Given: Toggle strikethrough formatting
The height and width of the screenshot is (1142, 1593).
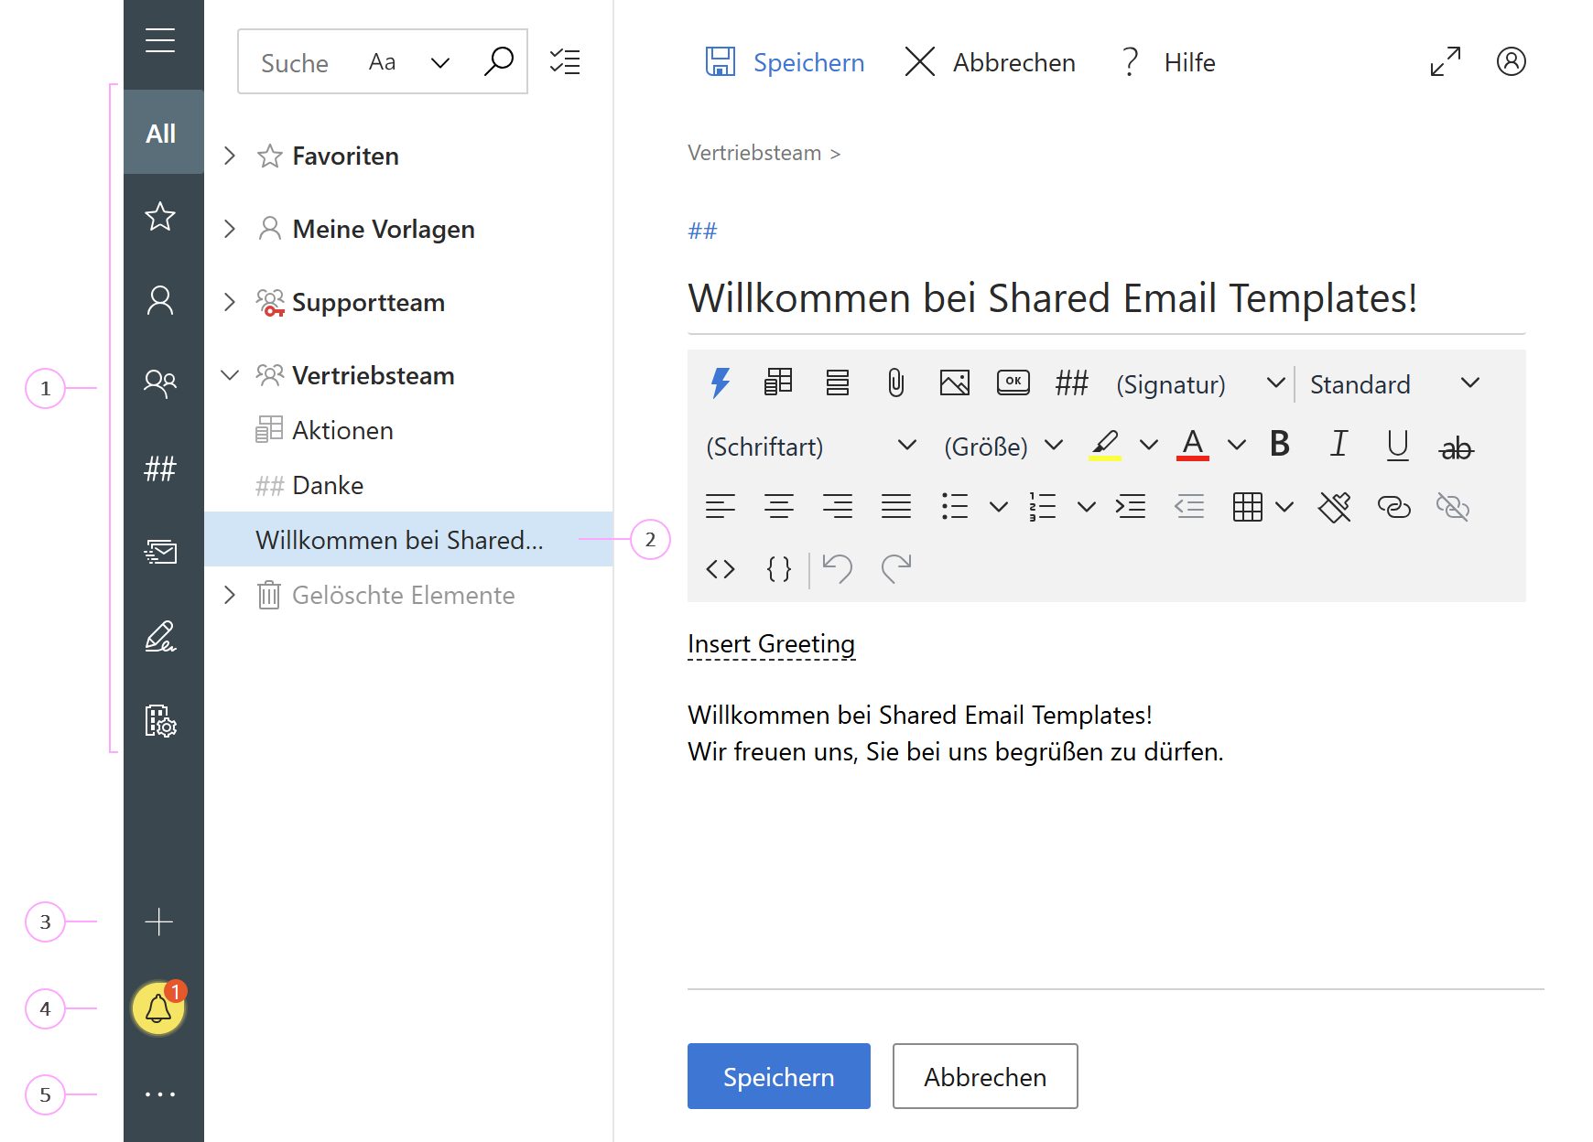Looking at the screenshot, I should [1456, 447].
